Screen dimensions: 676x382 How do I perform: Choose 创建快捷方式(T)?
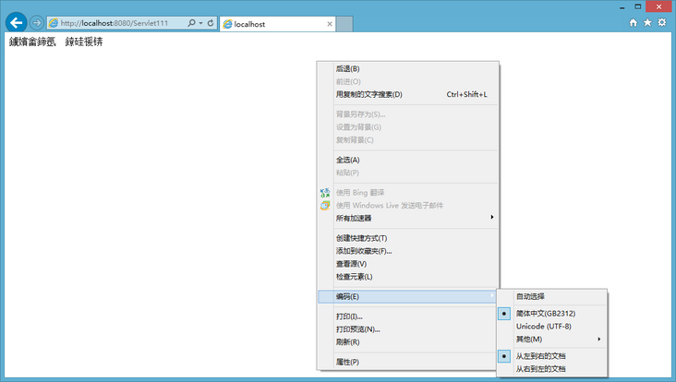pos(408,238)
